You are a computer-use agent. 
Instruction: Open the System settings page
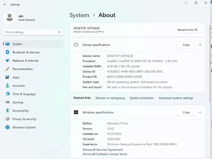click(x=33, y=44)
